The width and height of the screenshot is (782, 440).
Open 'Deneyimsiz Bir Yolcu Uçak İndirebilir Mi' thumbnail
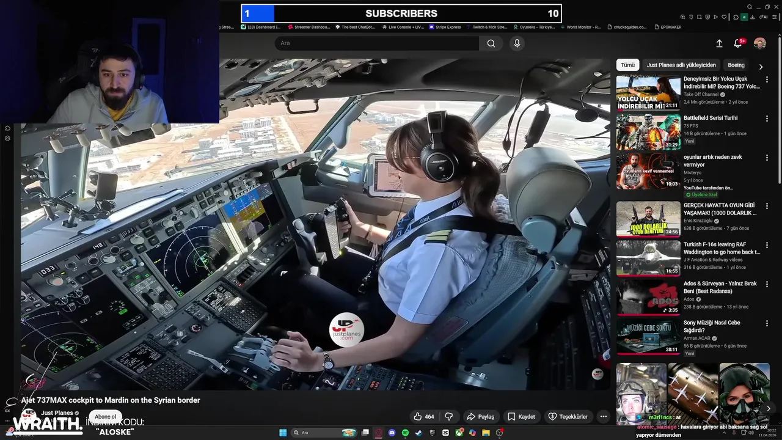click(648, 93)
